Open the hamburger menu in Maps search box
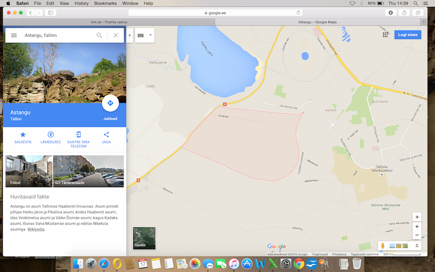The image size is (435, 272). point(14,35)
